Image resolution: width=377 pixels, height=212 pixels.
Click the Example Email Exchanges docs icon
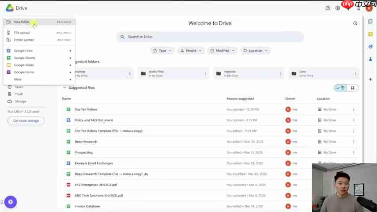tap(68, 163)
